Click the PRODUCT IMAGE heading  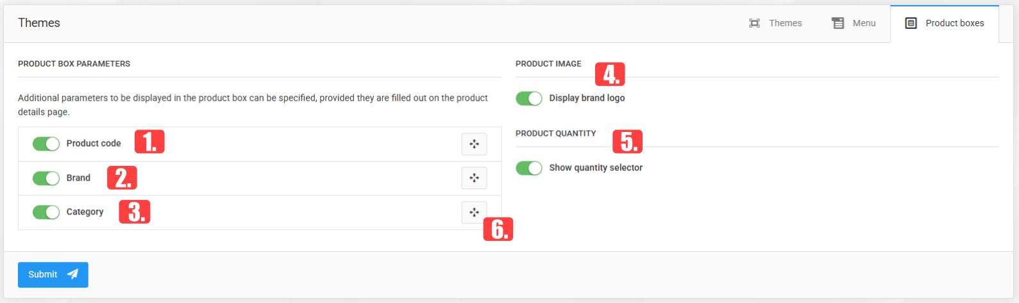pos(548,64)
